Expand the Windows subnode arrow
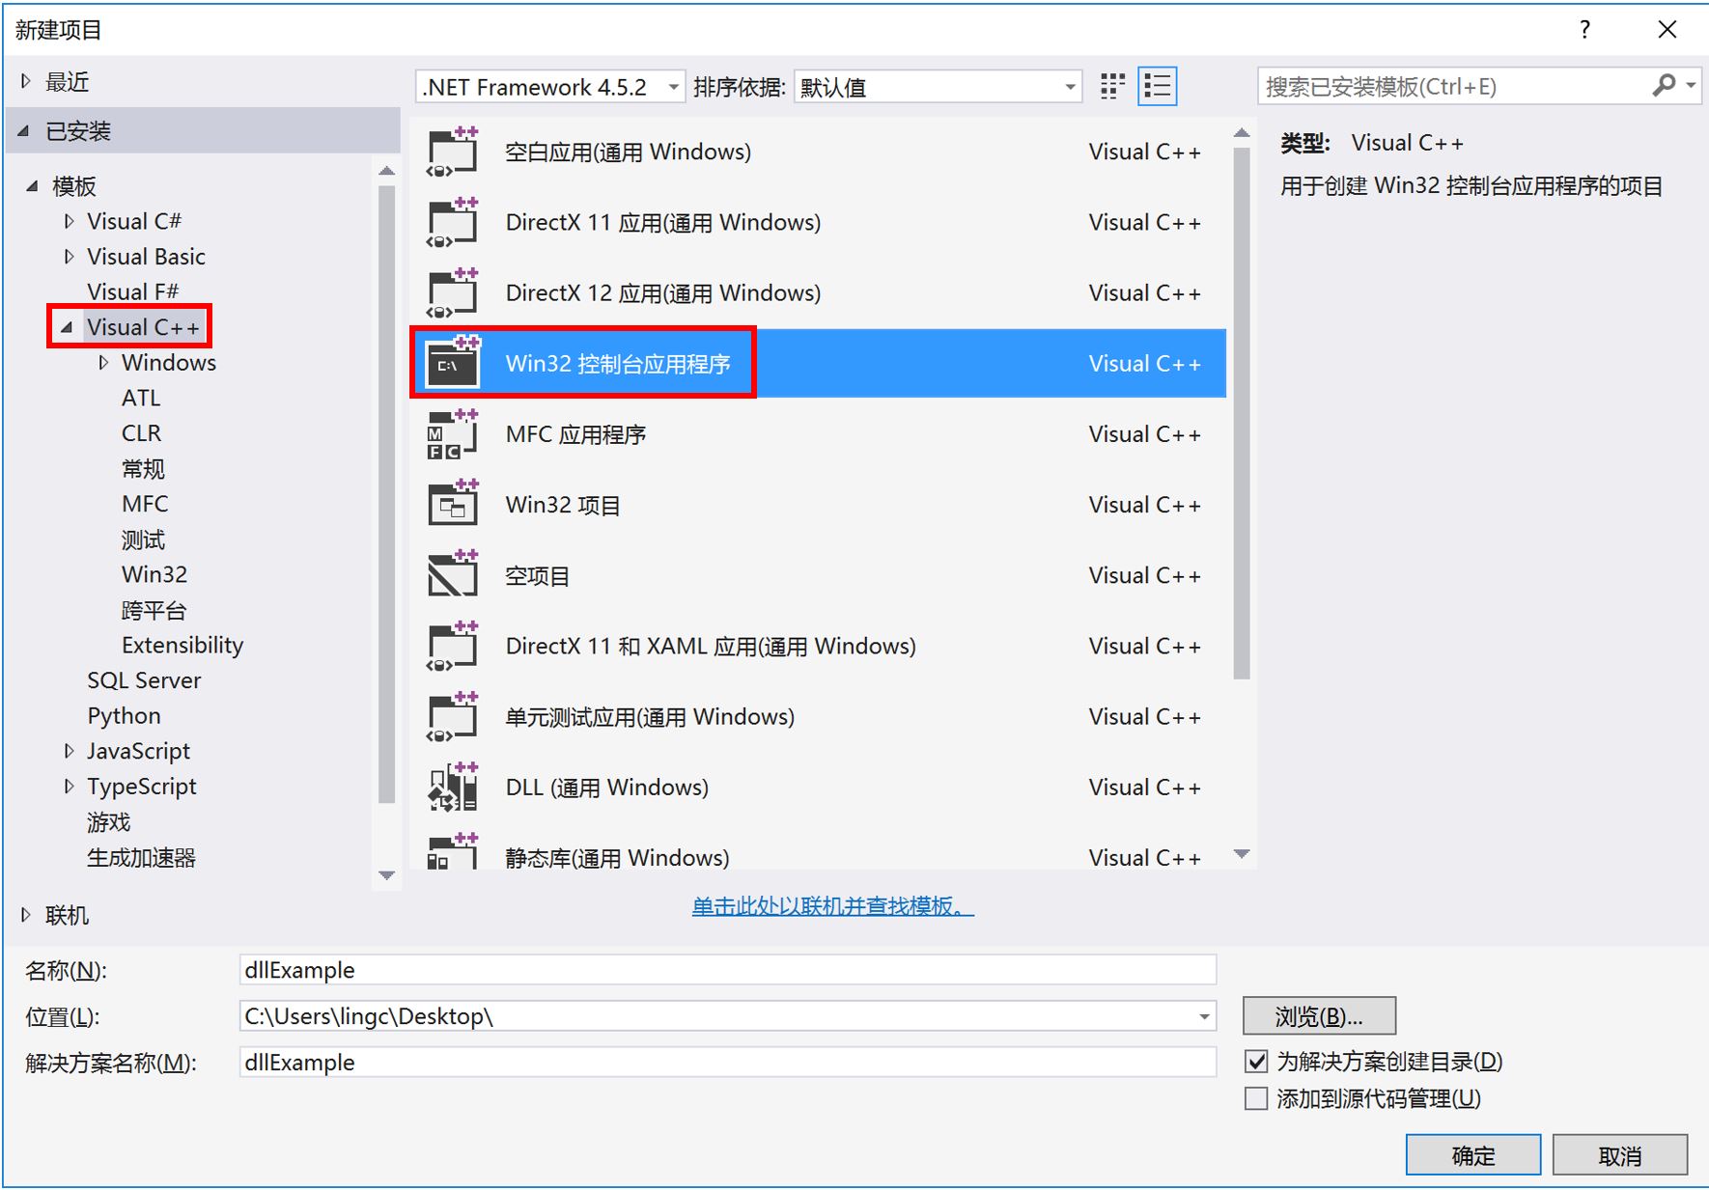 pyautogui.click(x=103, y=363)
